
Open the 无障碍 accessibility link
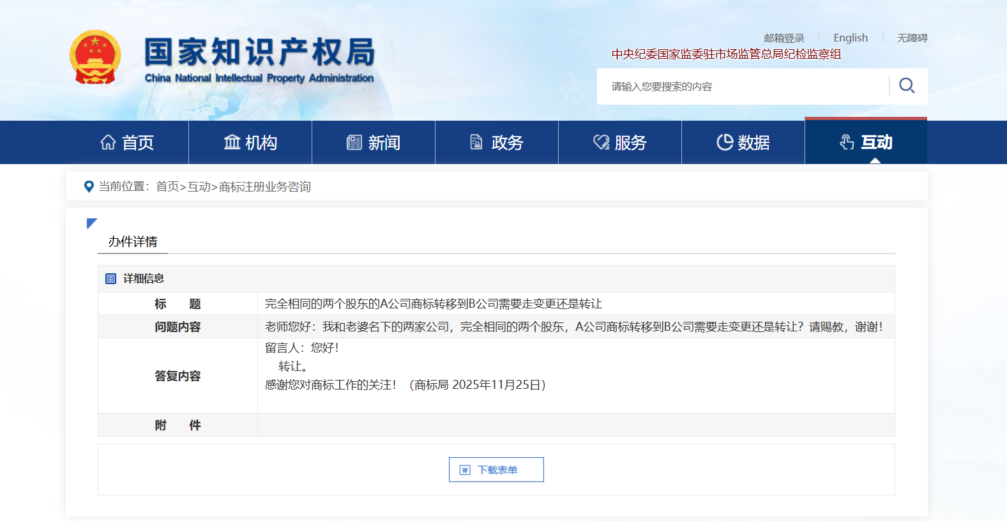coord(912,38)
